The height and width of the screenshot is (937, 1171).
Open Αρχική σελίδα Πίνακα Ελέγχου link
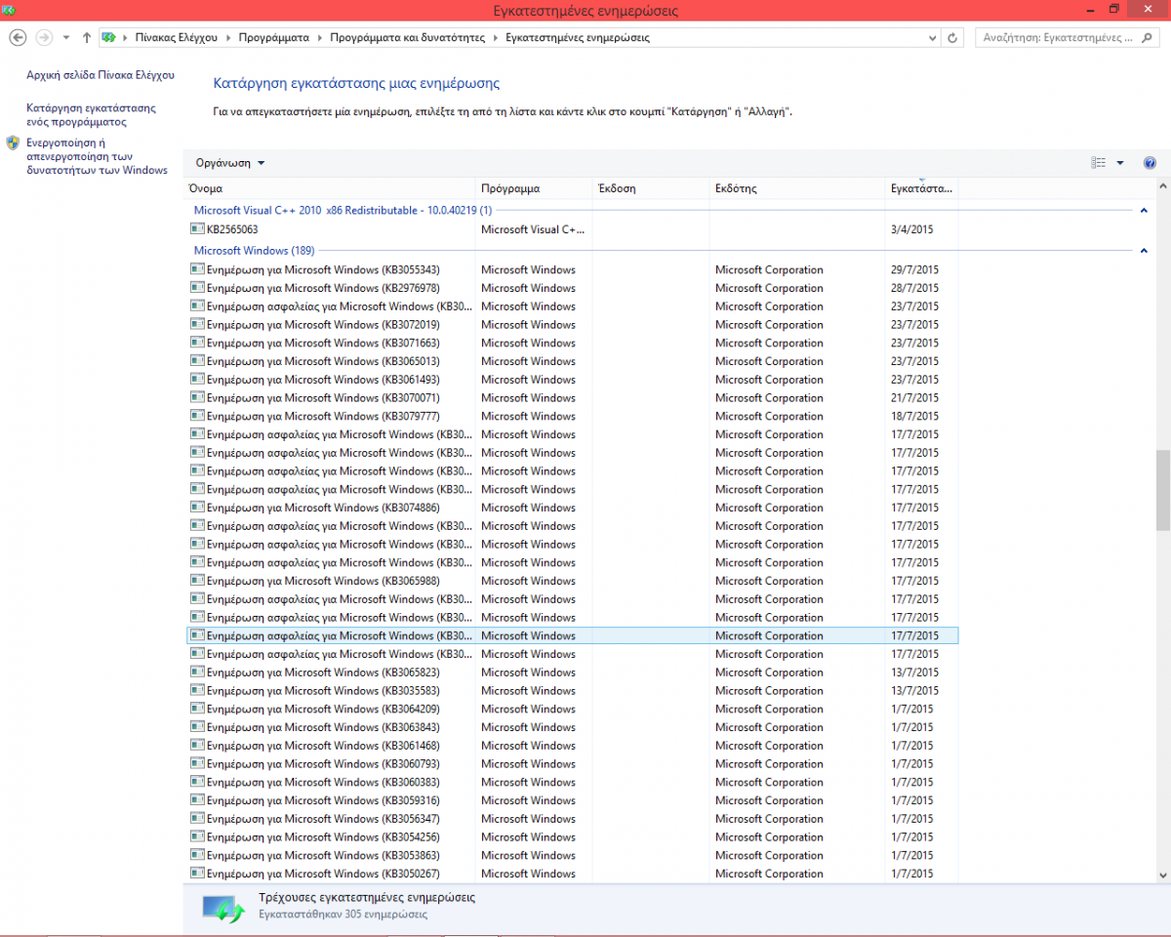101,74
